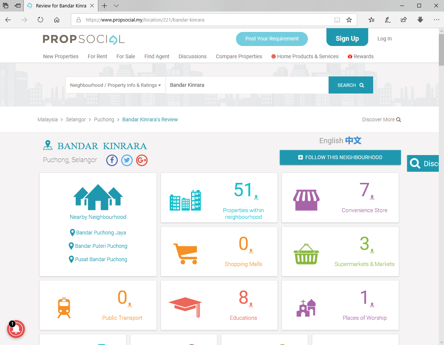Click Post Your Requirement button
444x345 pixels.
(x=272, y=39)
